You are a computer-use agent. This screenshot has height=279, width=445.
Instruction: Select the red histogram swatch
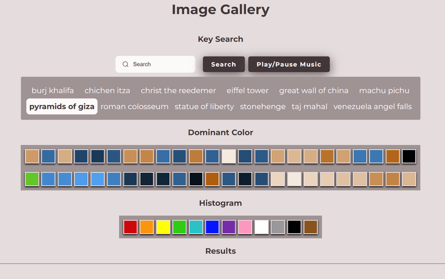pos(131,227)
